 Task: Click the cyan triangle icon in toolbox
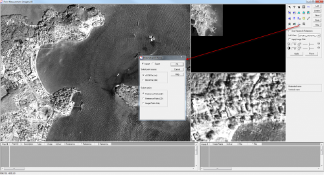coord(299,13)
